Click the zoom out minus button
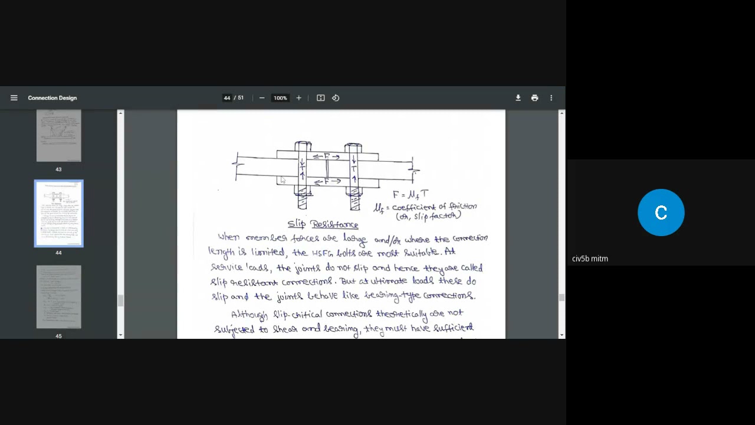755x425 pixels. click(262, 98)
